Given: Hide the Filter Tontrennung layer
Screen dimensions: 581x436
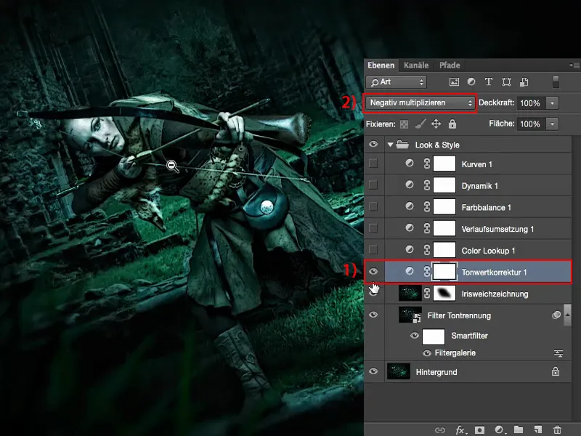Looking at the screenshot, I should pos(373,315).
